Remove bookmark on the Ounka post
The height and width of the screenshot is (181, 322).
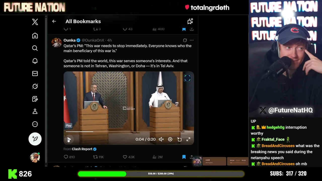point(184,157)
